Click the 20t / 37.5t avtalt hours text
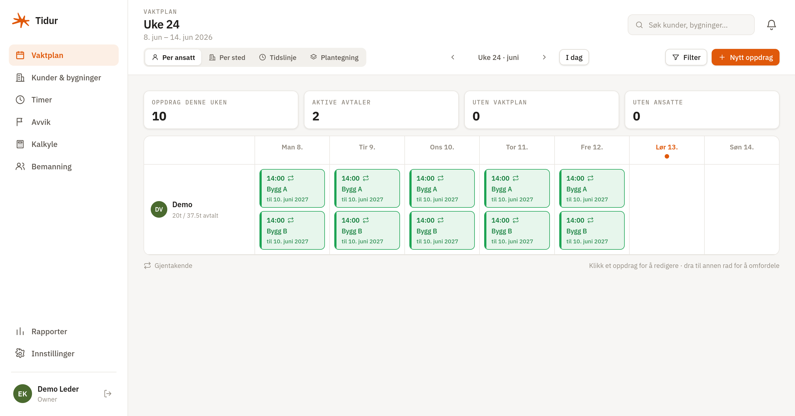795x416 pixels. [195, 215]
